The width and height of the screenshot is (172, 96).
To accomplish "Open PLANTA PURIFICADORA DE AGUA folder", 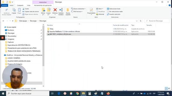I will 19,61.
